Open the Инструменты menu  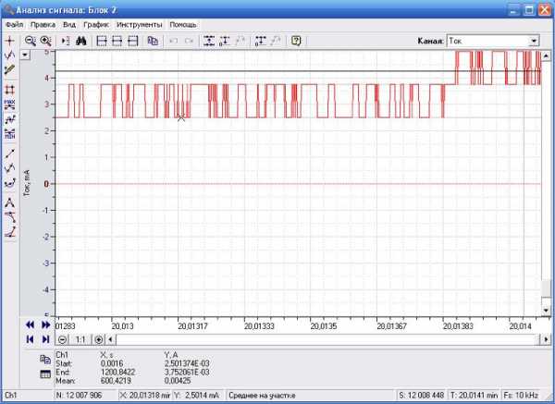[x=139, y=24]
